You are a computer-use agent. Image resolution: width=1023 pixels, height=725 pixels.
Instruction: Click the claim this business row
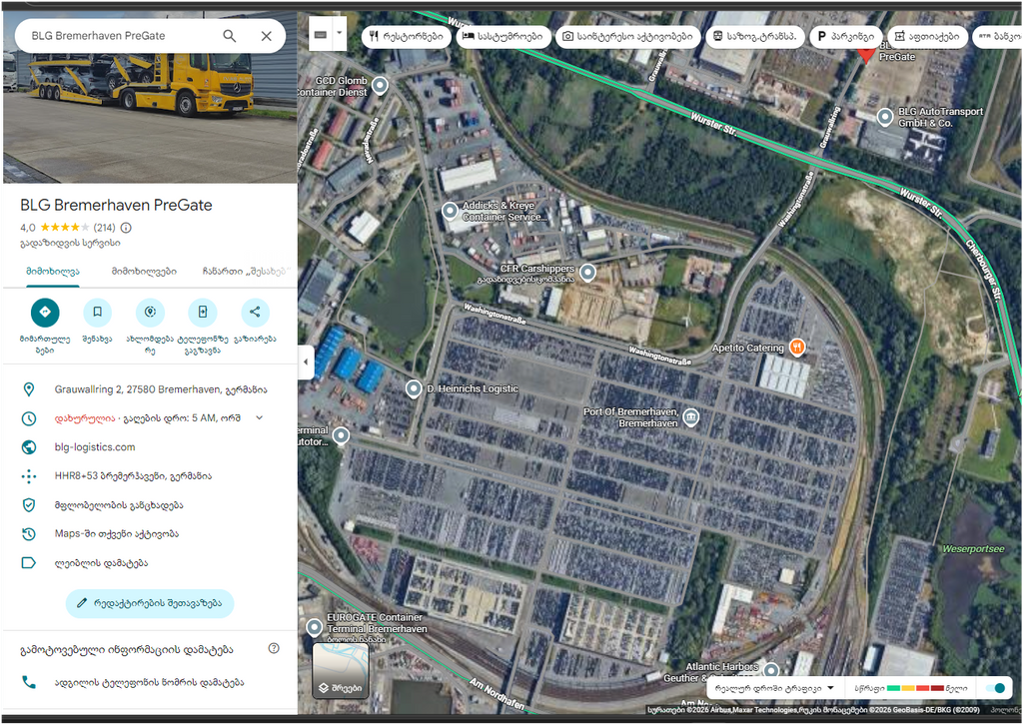[150, 505]
